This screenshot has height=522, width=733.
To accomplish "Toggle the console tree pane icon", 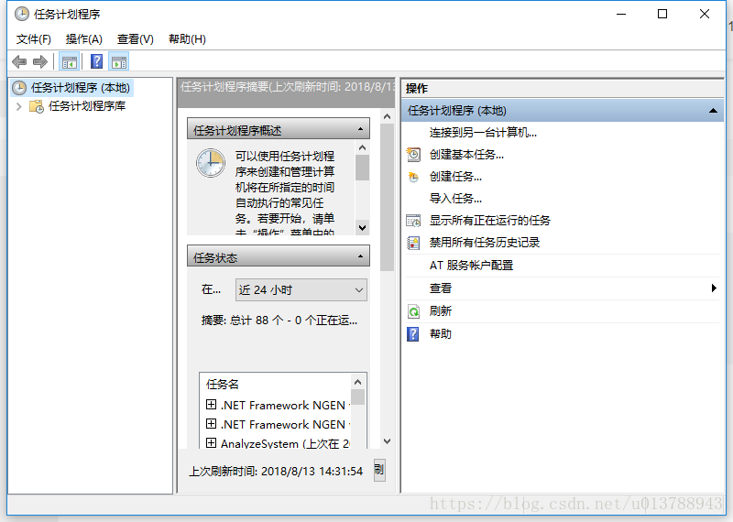I will (70, 61).
